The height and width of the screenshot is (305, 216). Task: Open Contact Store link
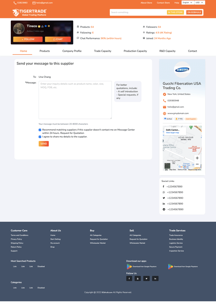coord(163,3)
